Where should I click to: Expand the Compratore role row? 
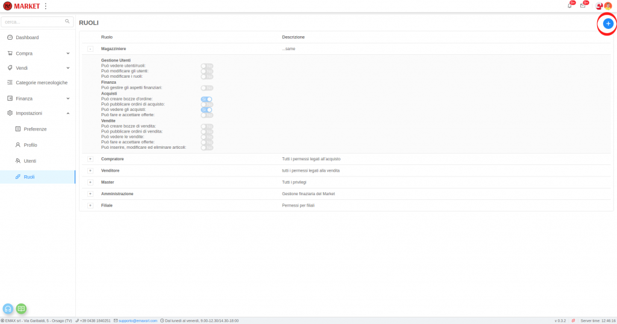coord(90,159)
